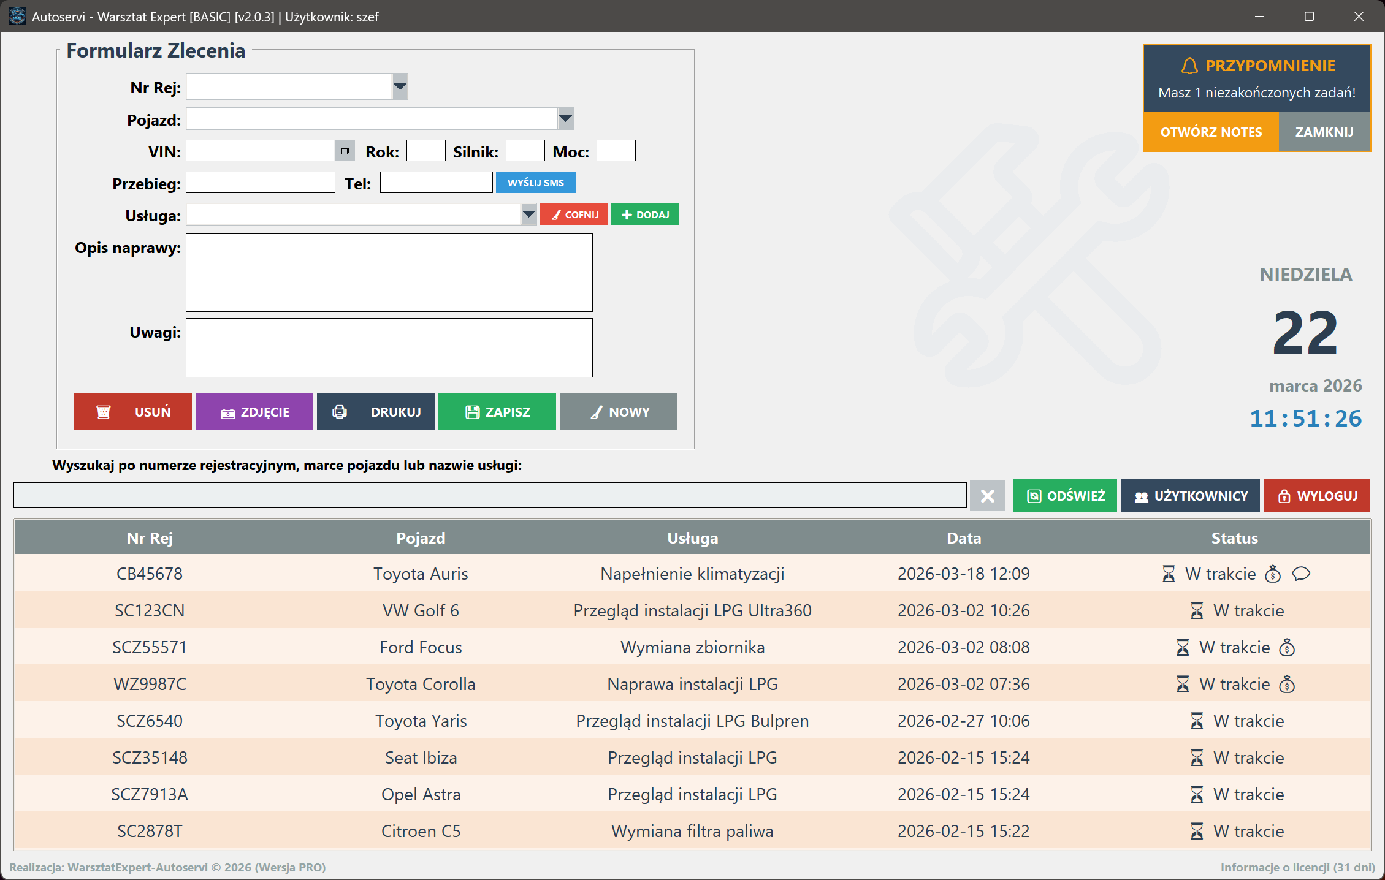Image resolution: width=1385 pixels, height=880 pixels.
Task: Click into the Opis naprawy text area
Action: pyautogui.click(x=389, y=273)
